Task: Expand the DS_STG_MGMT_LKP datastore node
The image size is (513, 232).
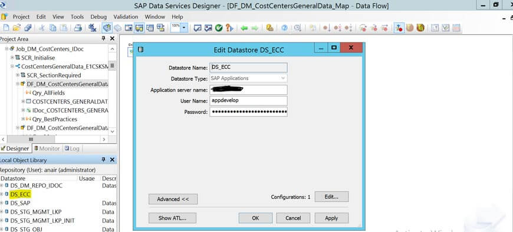Action: 2,212
